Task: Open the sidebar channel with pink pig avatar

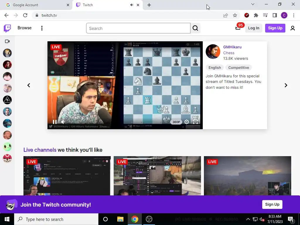Action: pyautogui.click(x=7, y=76)
